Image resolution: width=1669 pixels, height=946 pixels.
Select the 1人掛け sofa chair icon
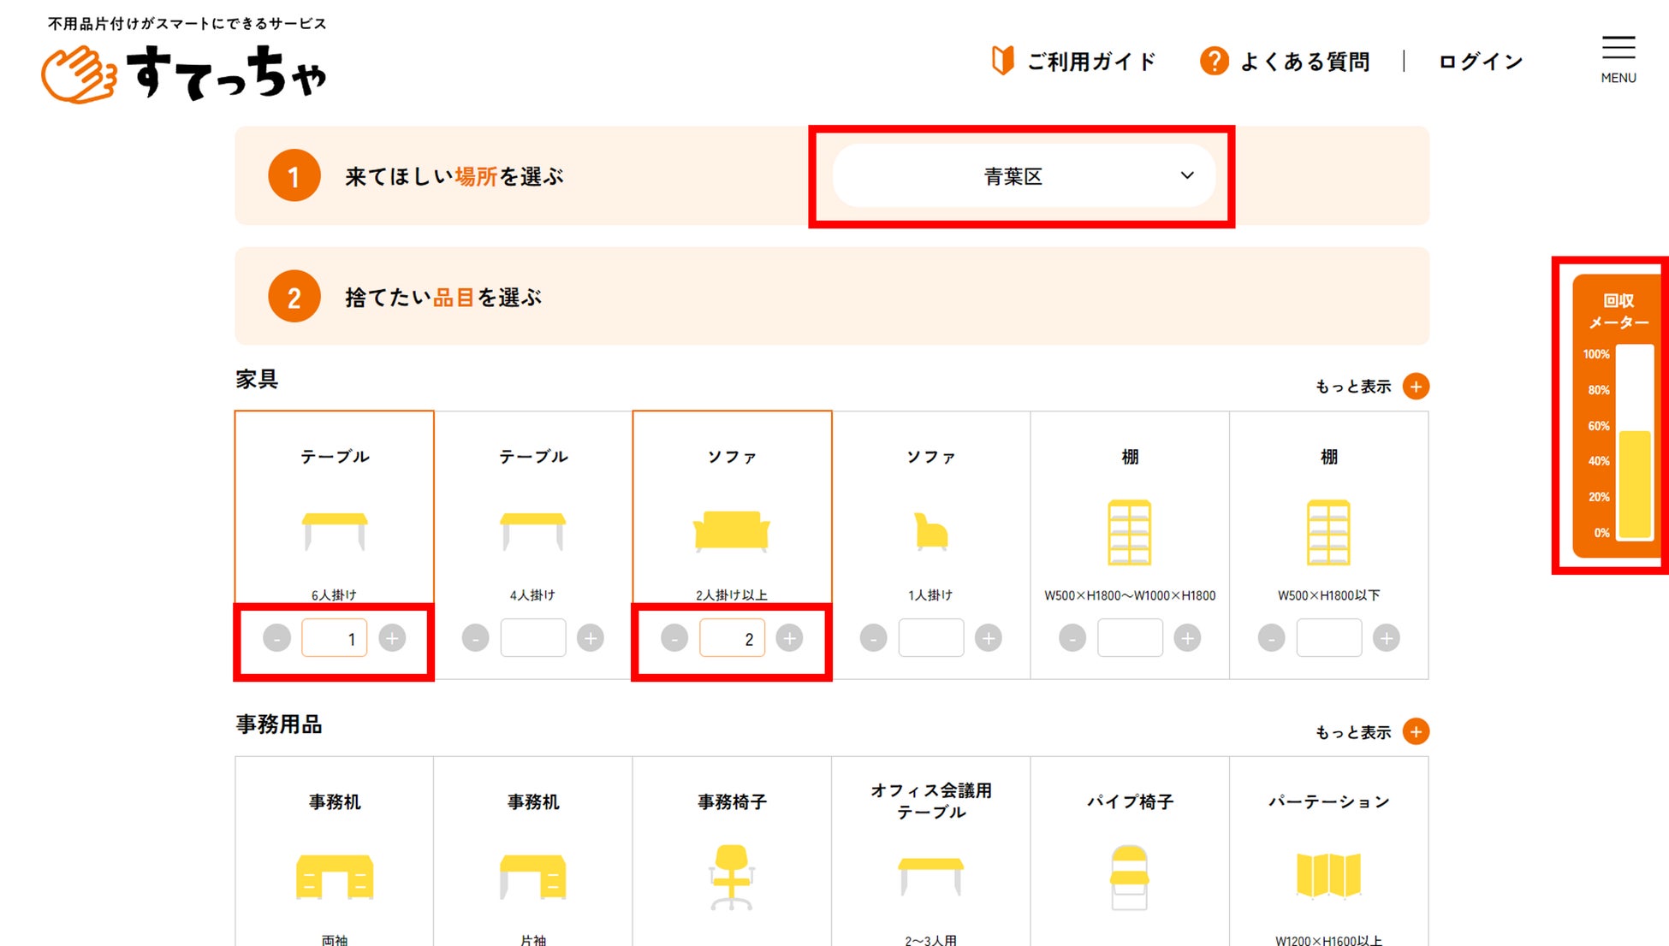click(930, 531)
